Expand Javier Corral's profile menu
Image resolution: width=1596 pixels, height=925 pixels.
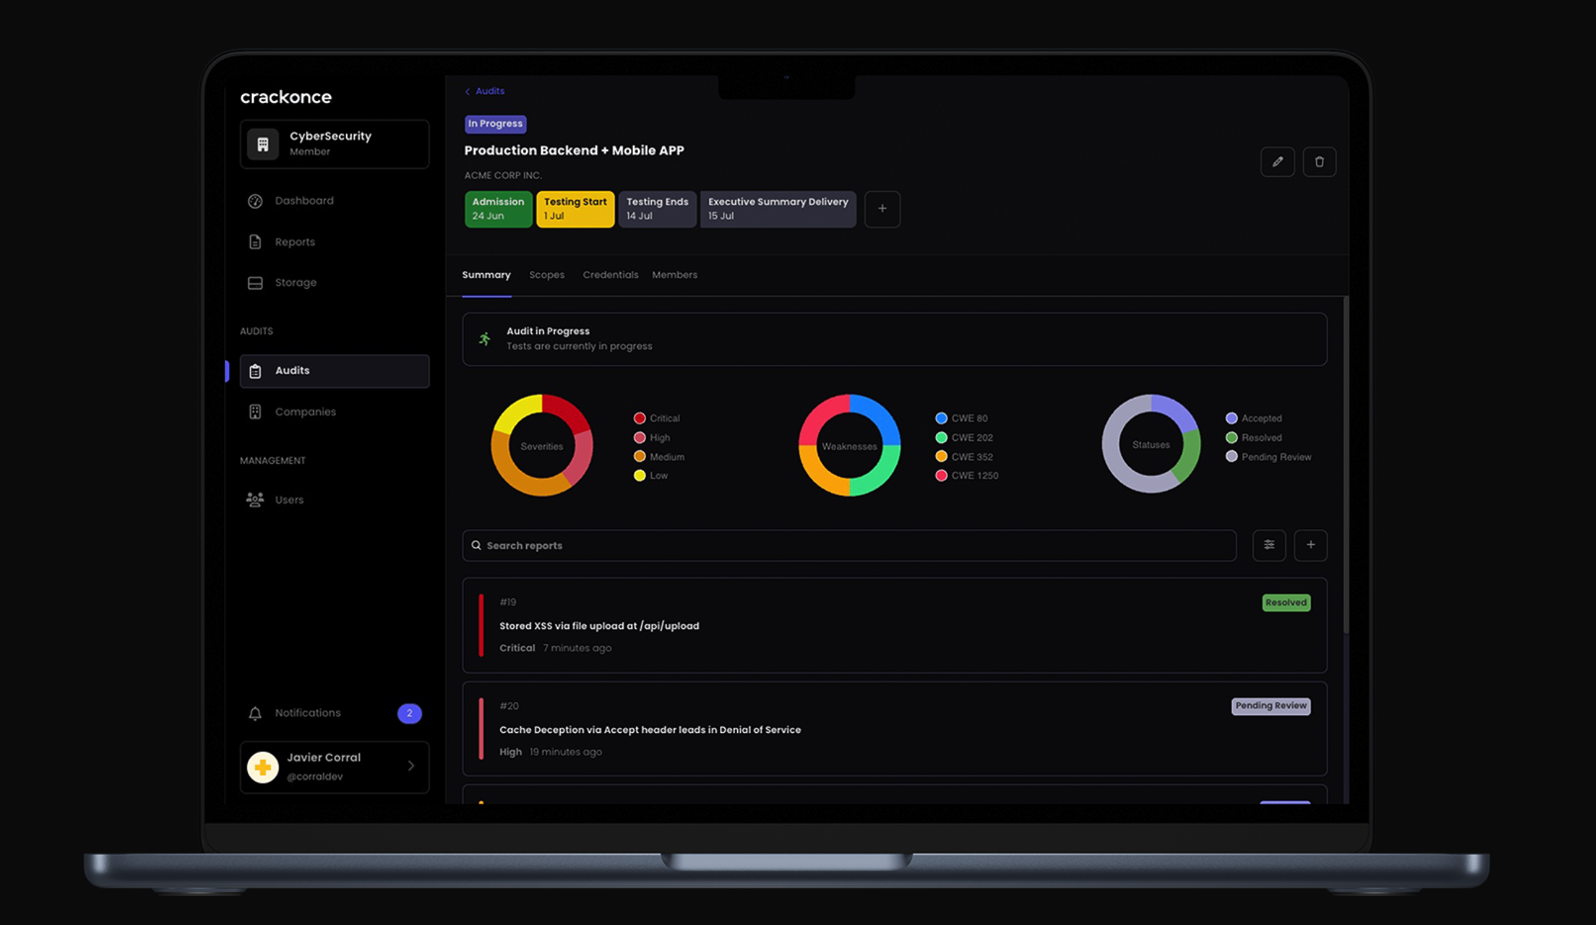[x=411, y=766]
